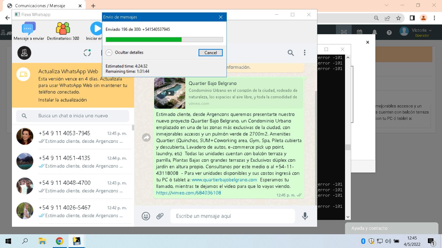Screen dimensions: 442x248
Task: Click 'Quartier Bajo Belgrano' preview title
Action: pos(212,83)
